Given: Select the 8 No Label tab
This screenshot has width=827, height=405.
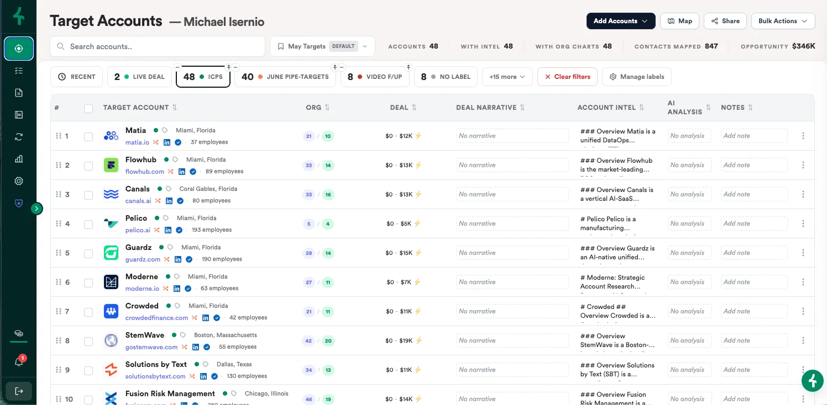Looking at the screenshot, I should coord(444,77).
